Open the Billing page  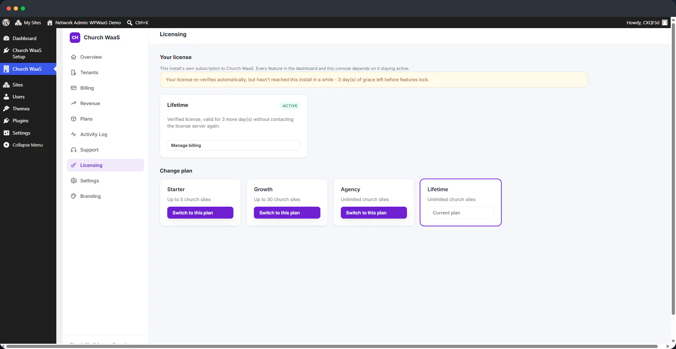[x=105, y=88]
